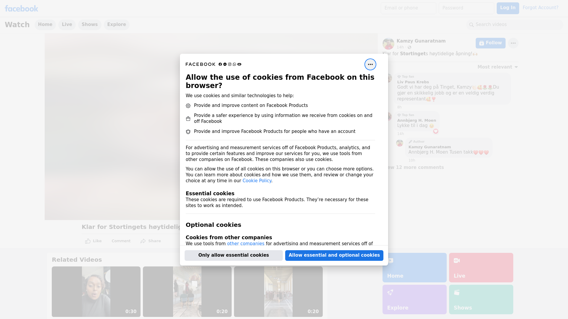Click the 14h timestamp under author name
Screen dimensions: 568x319
(400, 47)
